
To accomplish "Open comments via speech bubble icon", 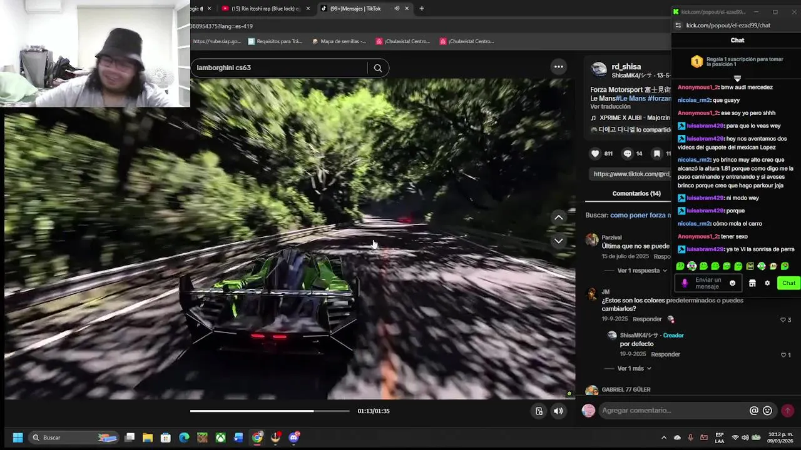I will coord(627,153).
